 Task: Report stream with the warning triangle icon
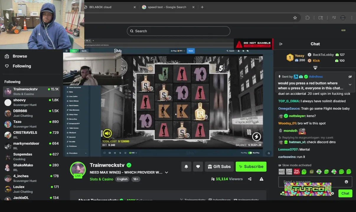[x=261, y=179]
